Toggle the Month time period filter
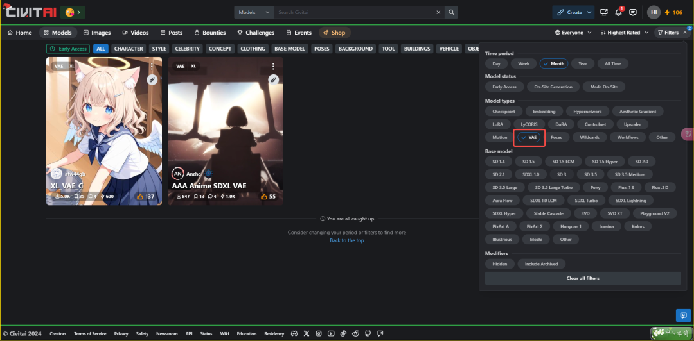The width and height of the screenshot is (694, 341). pos(553,63)
